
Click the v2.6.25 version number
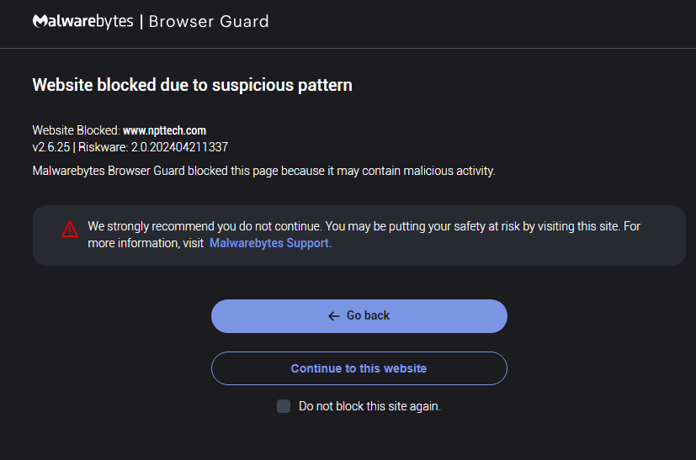click(x=51, y=147)
